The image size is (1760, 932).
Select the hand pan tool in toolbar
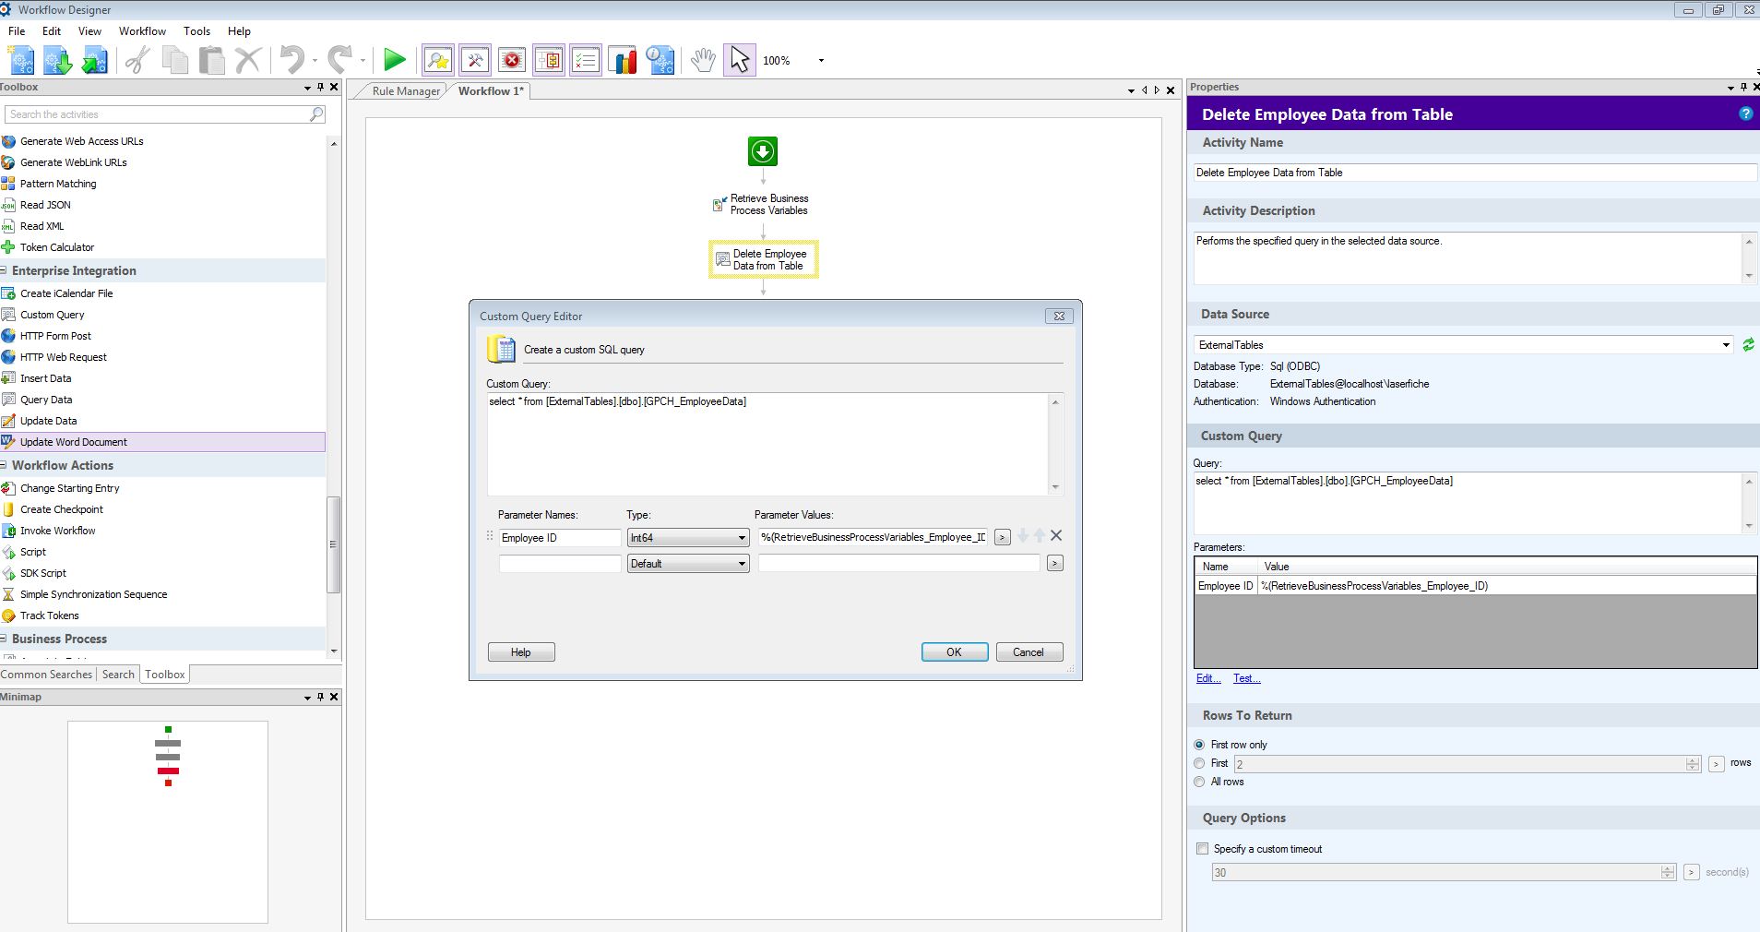703,61
